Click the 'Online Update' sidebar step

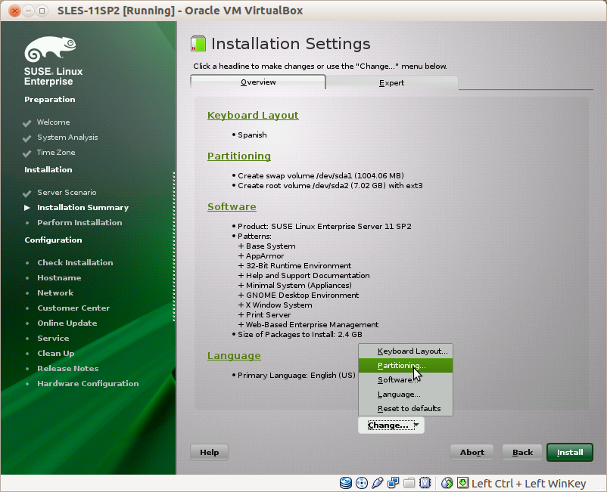point(67,323)
